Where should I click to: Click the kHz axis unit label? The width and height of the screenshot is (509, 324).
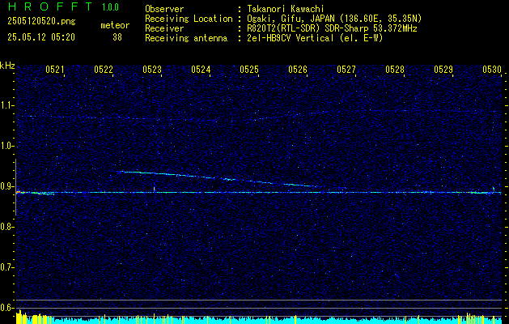pyautogui.click(x=7, y=66)
